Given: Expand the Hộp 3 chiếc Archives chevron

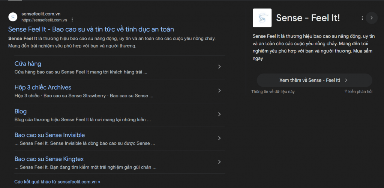Looking at the screenshot, I should pyautogui.click(x=219, y=91).
